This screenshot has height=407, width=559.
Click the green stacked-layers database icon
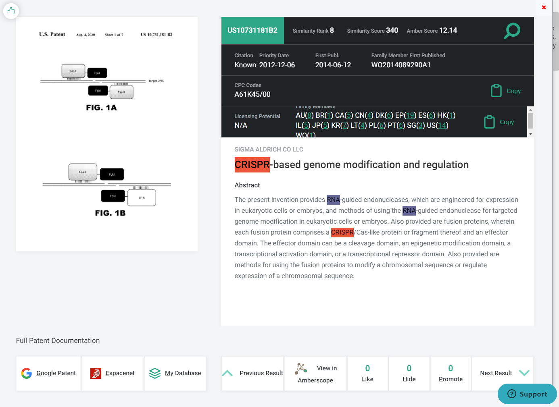(x=155, y=373)
